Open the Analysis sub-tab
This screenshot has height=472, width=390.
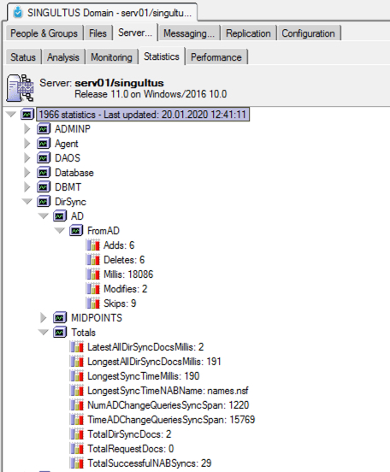point(63,57)
